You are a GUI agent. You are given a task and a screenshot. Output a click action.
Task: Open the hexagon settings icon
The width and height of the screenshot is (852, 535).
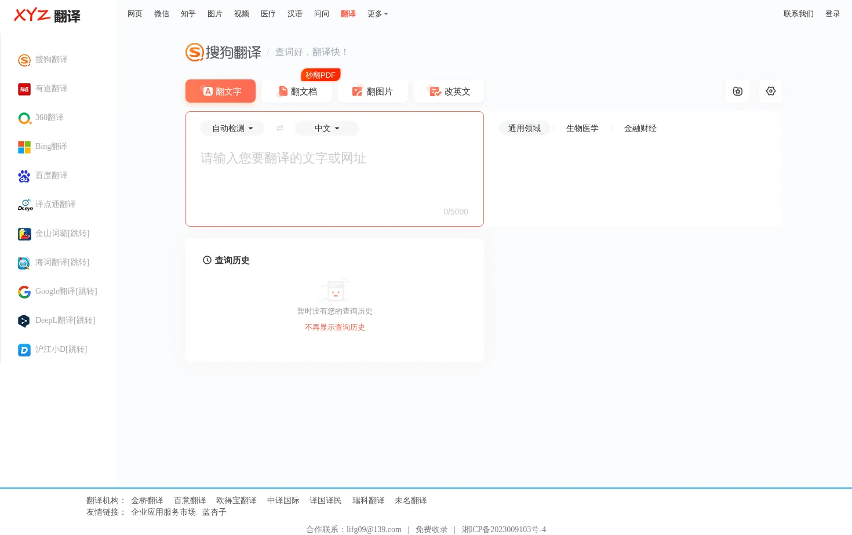coord(771,91)
